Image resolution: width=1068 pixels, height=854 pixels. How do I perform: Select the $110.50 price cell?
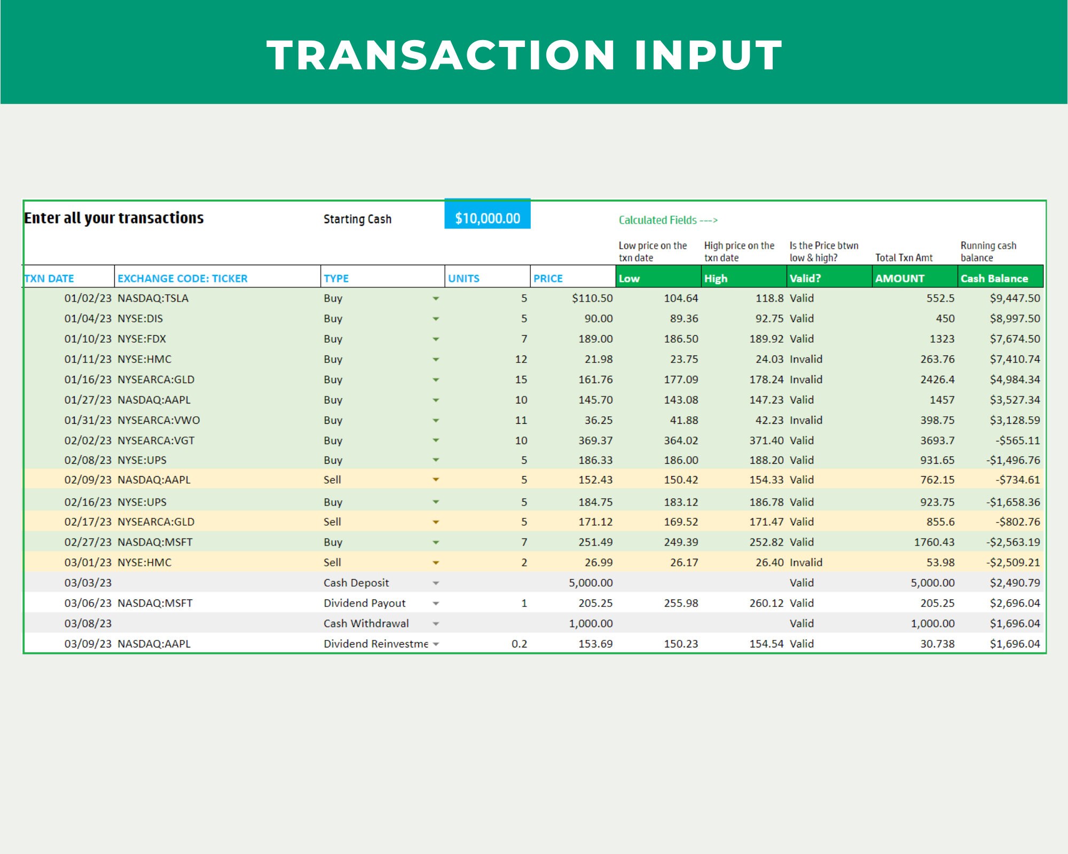(x=573, y=298)
